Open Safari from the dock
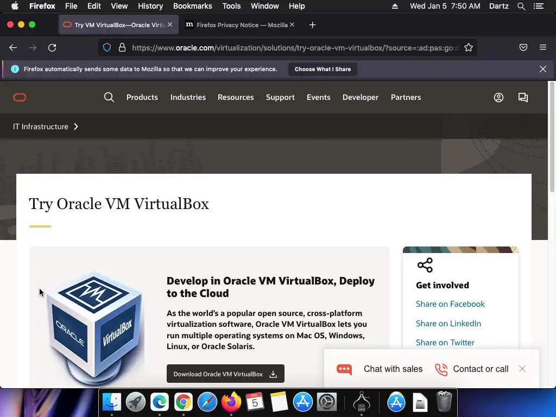The width and height of the screenshot is (556, 417). tap(207, 402)
